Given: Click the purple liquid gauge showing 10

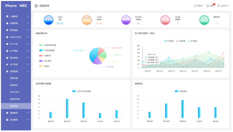Looking at the screenshot, I should coord(126,20).
